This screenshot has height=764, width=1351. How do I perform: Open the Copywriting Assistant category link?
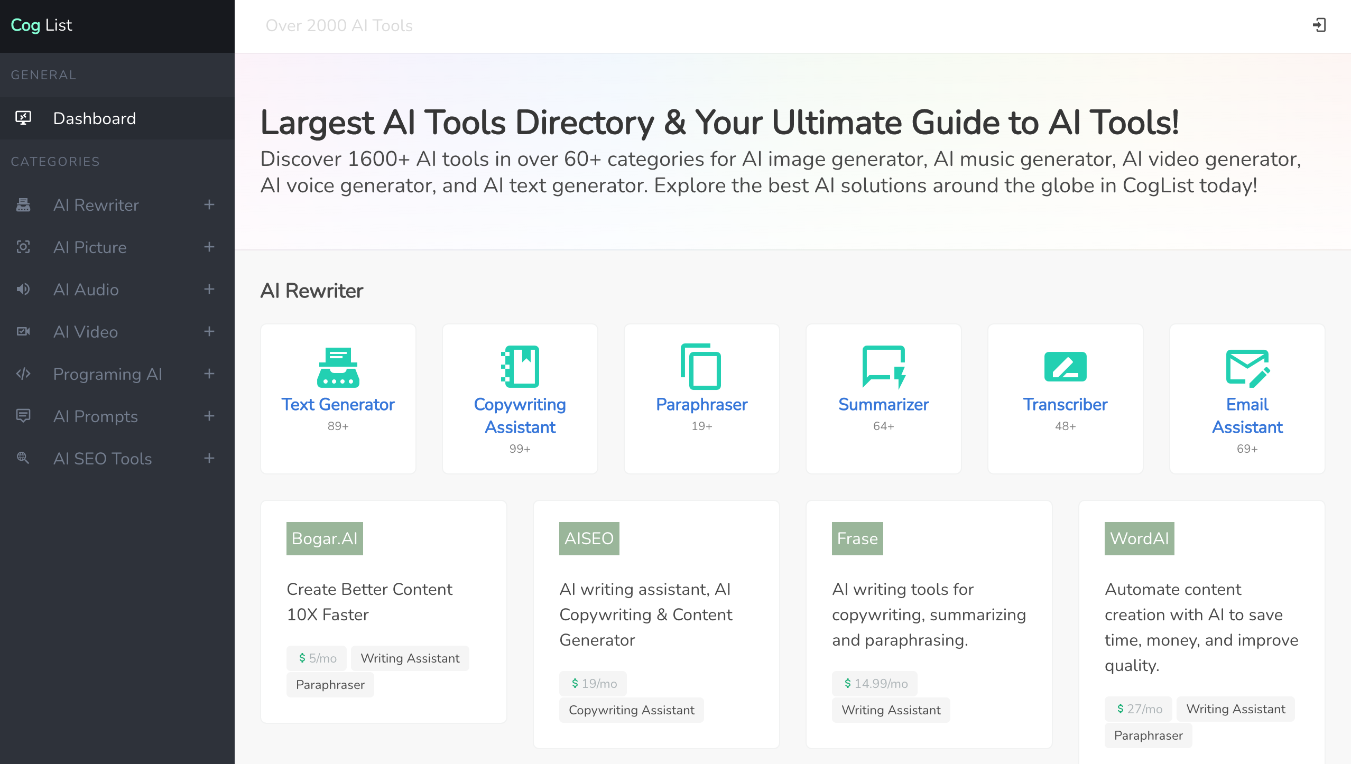tap(520, 415)
